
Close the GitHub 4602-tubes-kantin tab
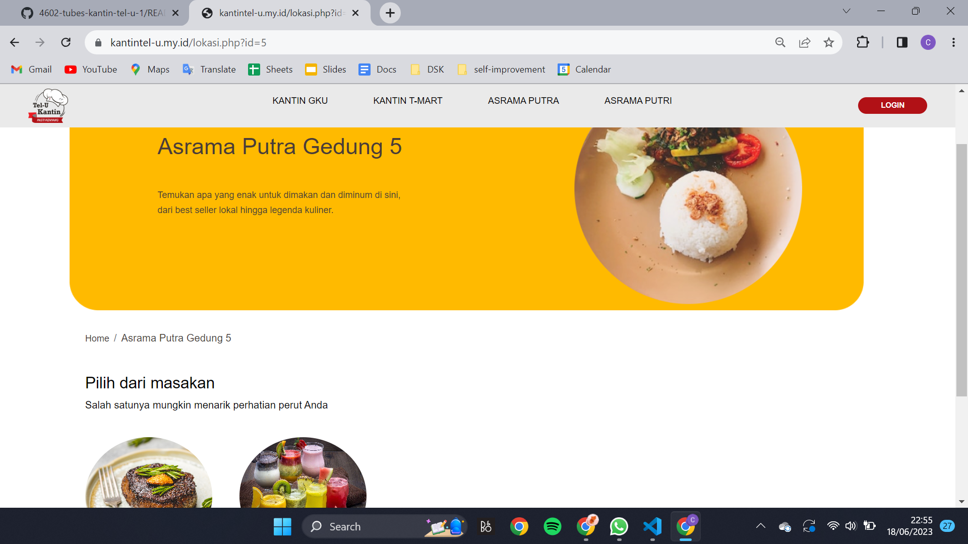[175, 13]
